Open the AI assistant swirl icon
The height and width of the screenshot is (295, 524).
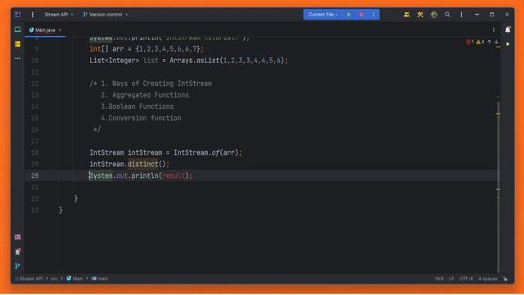click(x=434, y=15)
